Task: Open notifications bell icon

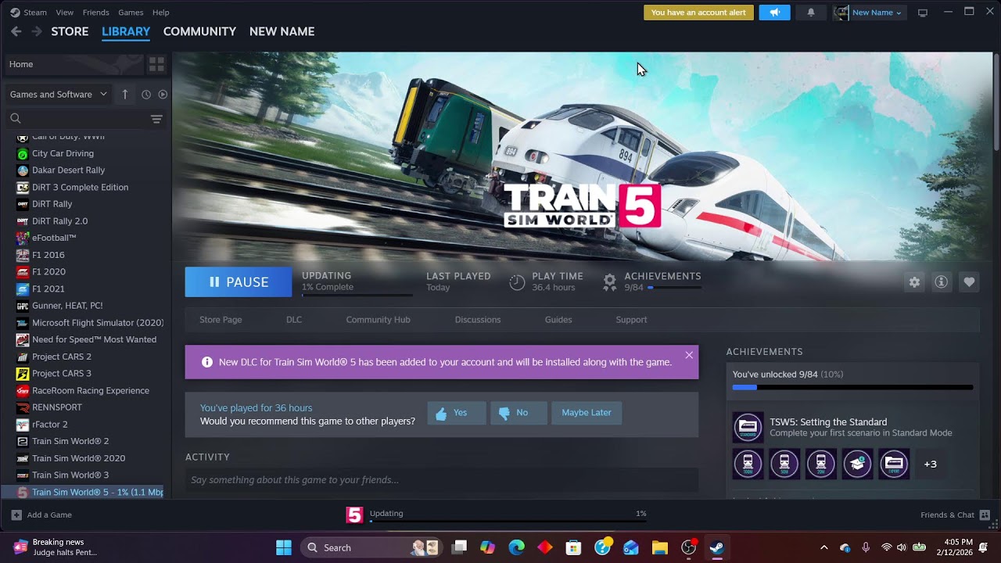Action: [810, 13]
